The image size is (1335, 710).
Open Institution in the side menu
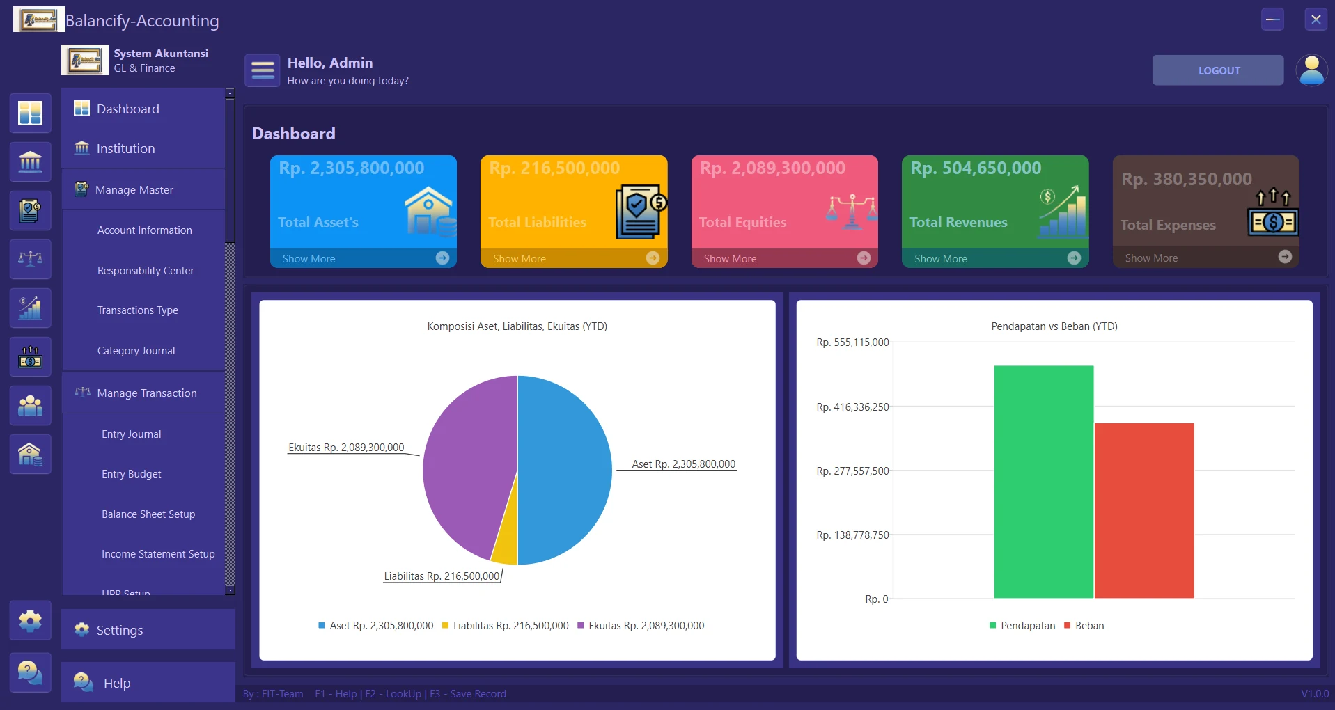click(x=143, y=148)
